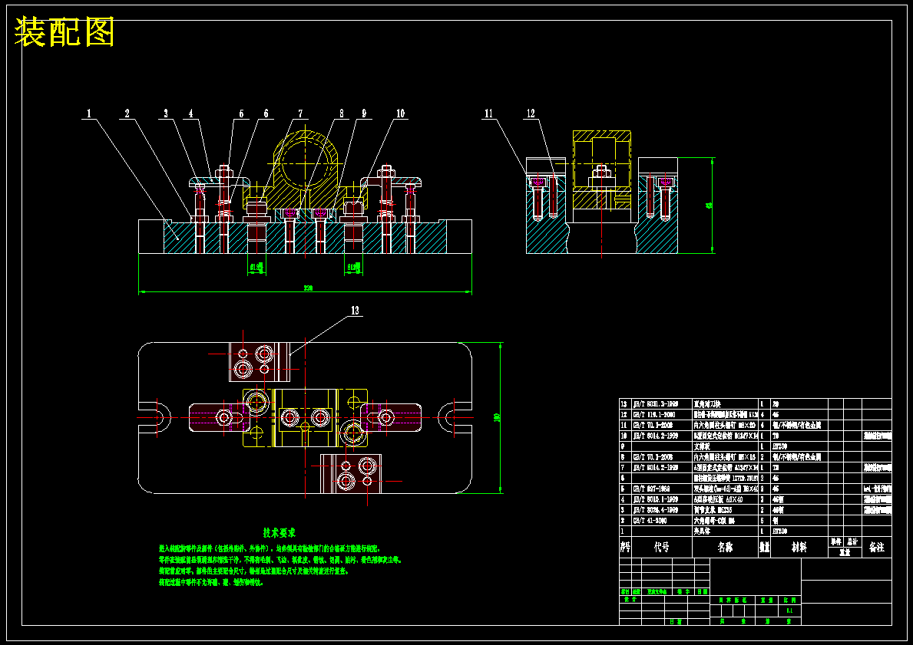Click the 序号 header in parts list
The image size is (913, 645).
coord(625,548)
